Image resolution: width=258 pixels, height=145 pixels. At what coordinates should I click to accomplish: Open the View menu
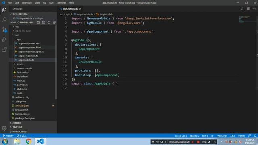pos(37,3)
